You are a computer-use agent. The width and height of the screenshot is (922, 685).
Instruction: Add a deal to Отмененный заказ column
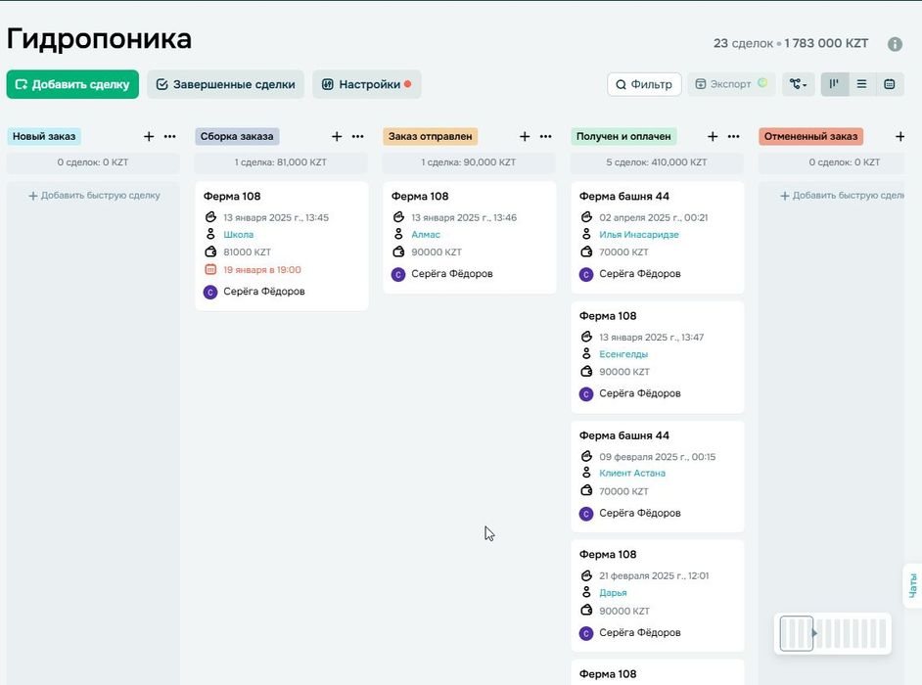899,136
